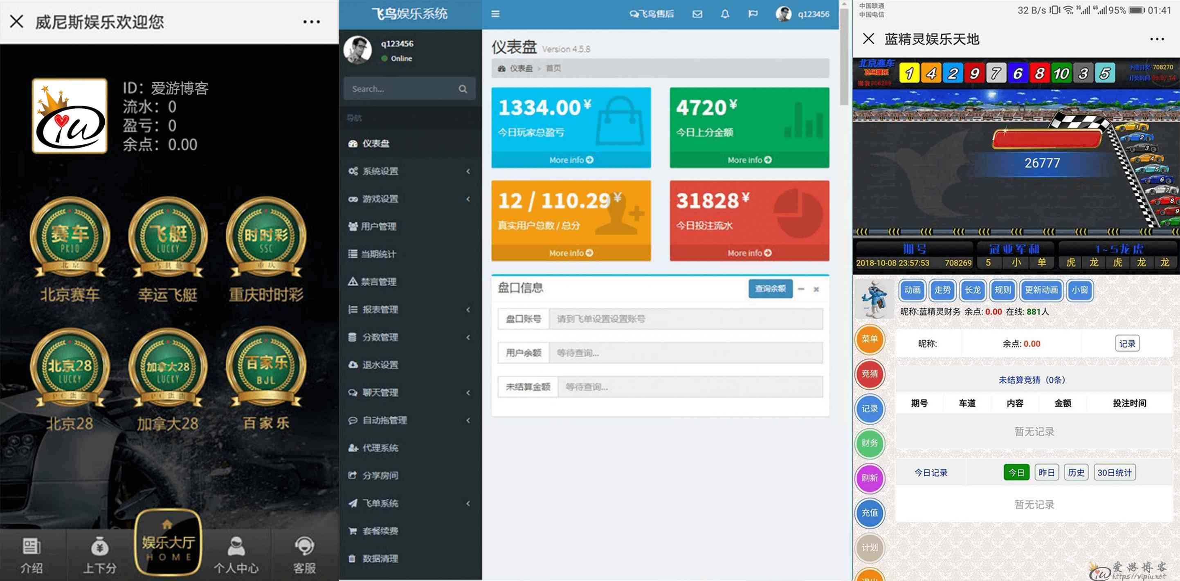Open 禁言管理 in the sidebar
This screenshot has height=581, width=1180.
[x=409, y=282]
